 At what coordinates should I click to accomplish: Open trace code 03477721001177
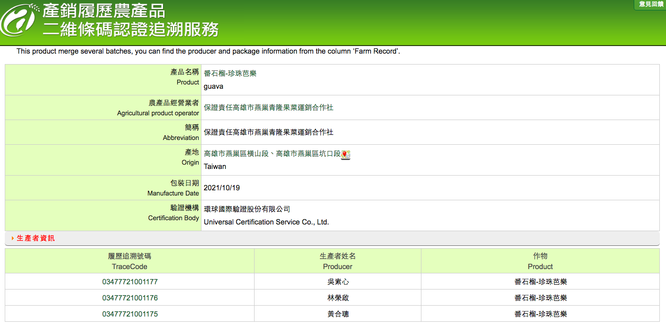tap(130, 281)
